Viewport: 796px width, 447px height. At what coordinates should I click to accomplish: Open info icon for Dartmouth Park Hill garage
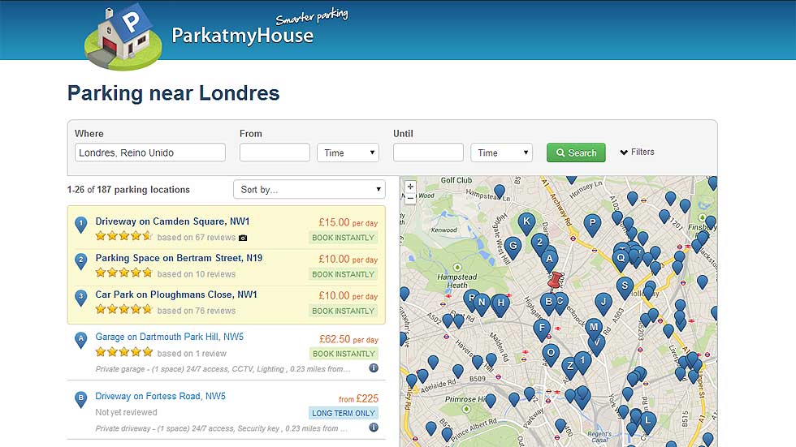(x=374, y=368)
